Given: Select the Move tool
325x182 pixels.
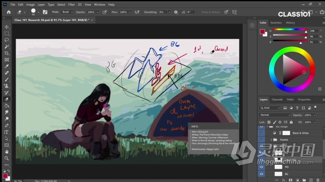Looking at the screenshot, I should [x=7, y=27].
